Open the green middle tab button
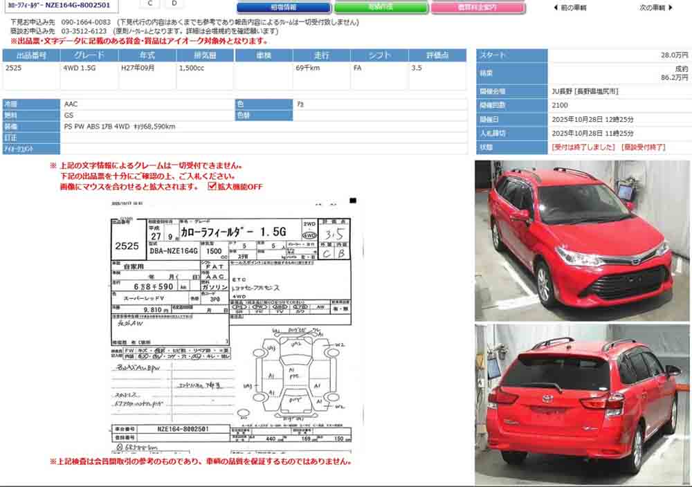 coord(380,8)
